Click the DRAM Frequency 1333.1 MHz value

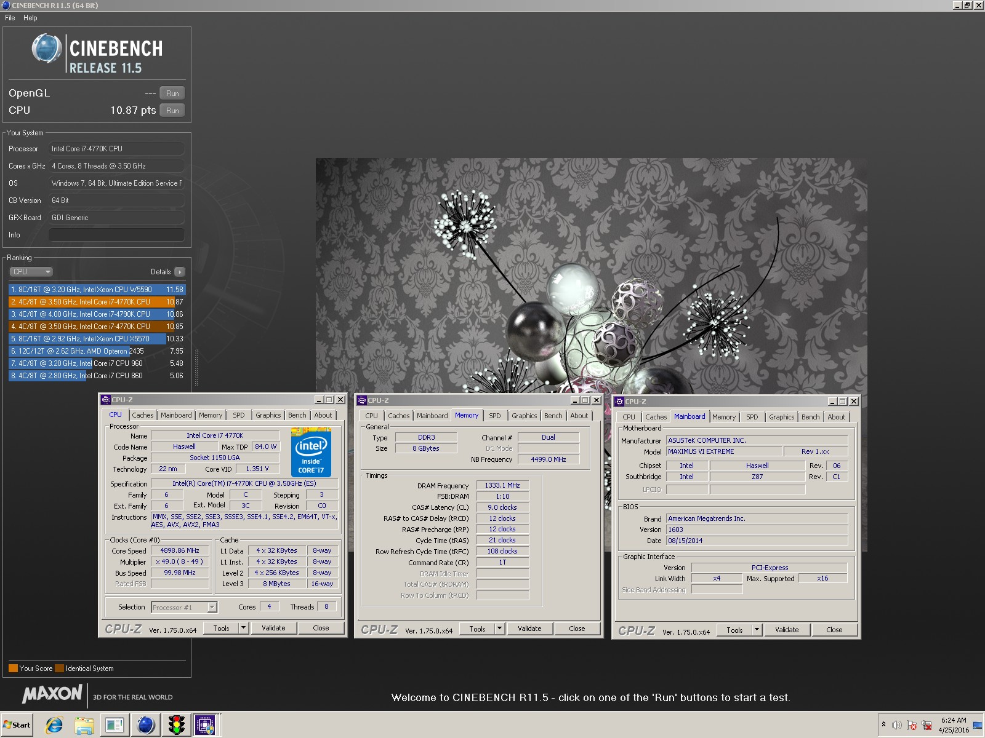coord(502,485)
